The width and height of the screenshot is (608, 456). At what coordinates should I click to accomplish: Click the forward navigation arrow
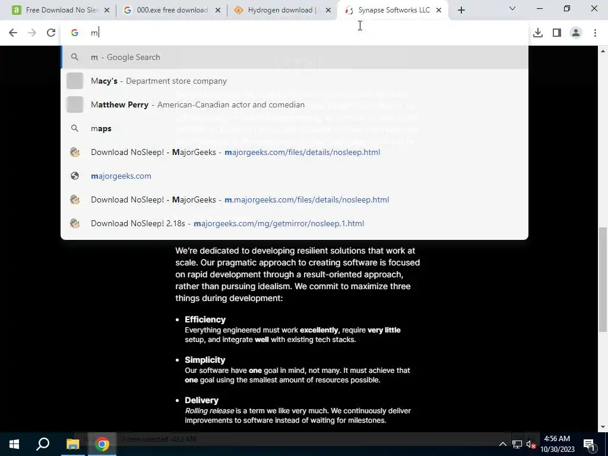click(x=32, y=33)
